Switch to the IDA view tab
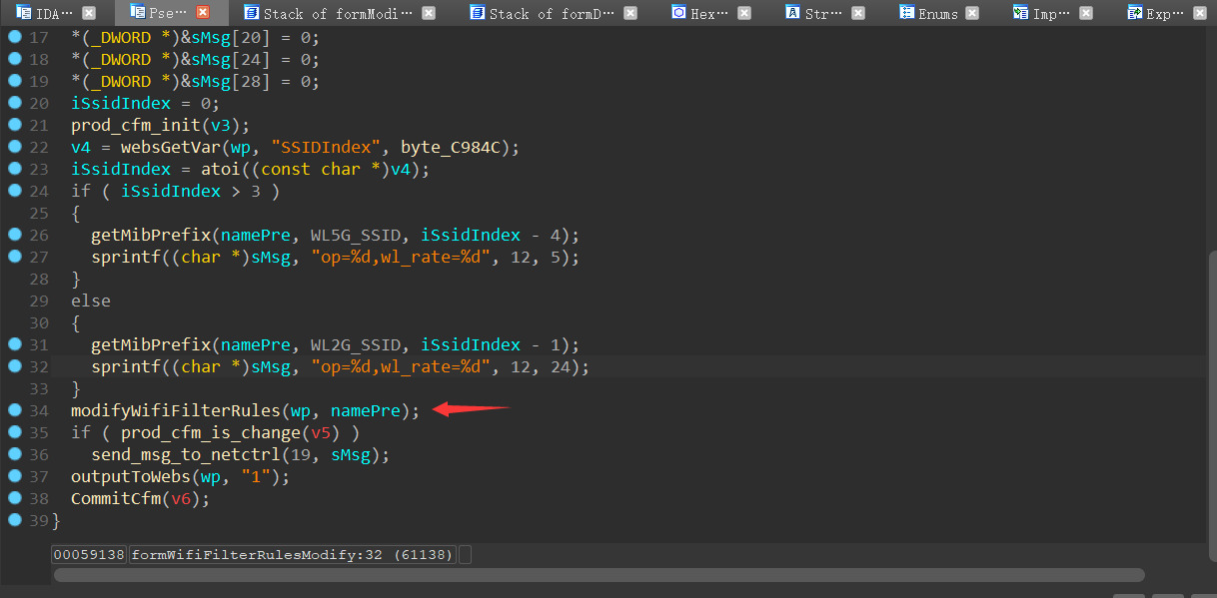Image resolution: width=1217 pixels, height=598 pixels. tap(45, 13)
